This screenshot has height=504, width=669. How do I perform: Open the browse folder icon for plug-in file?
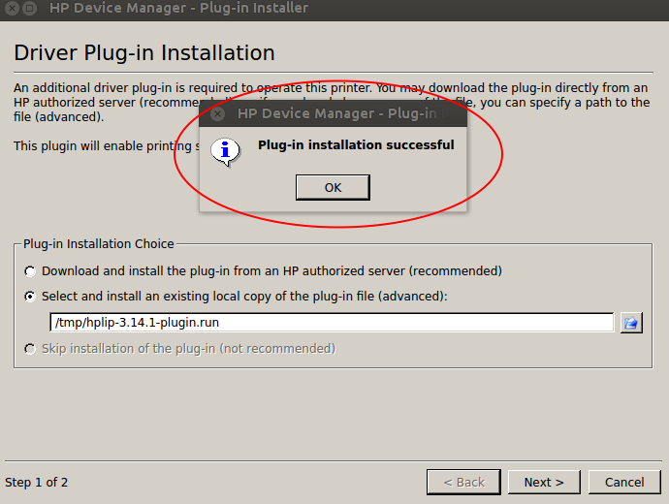[631, 323]
